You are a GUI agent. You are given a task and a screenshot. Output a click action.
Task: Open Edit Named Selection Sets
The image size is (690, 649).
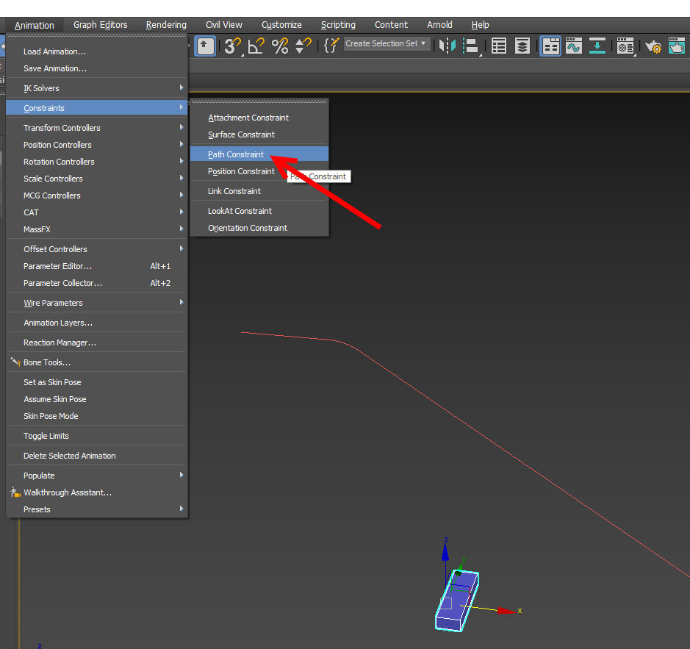(331, 46)
